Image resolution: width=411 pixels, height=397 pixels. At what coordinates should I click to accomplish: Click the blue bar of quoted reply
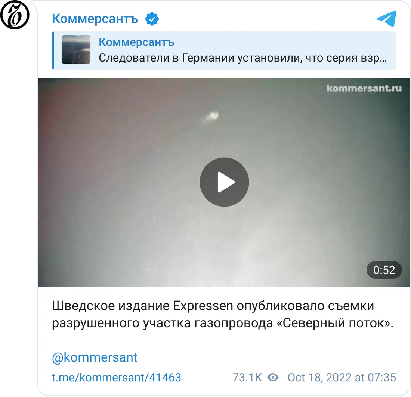(53, 50)
